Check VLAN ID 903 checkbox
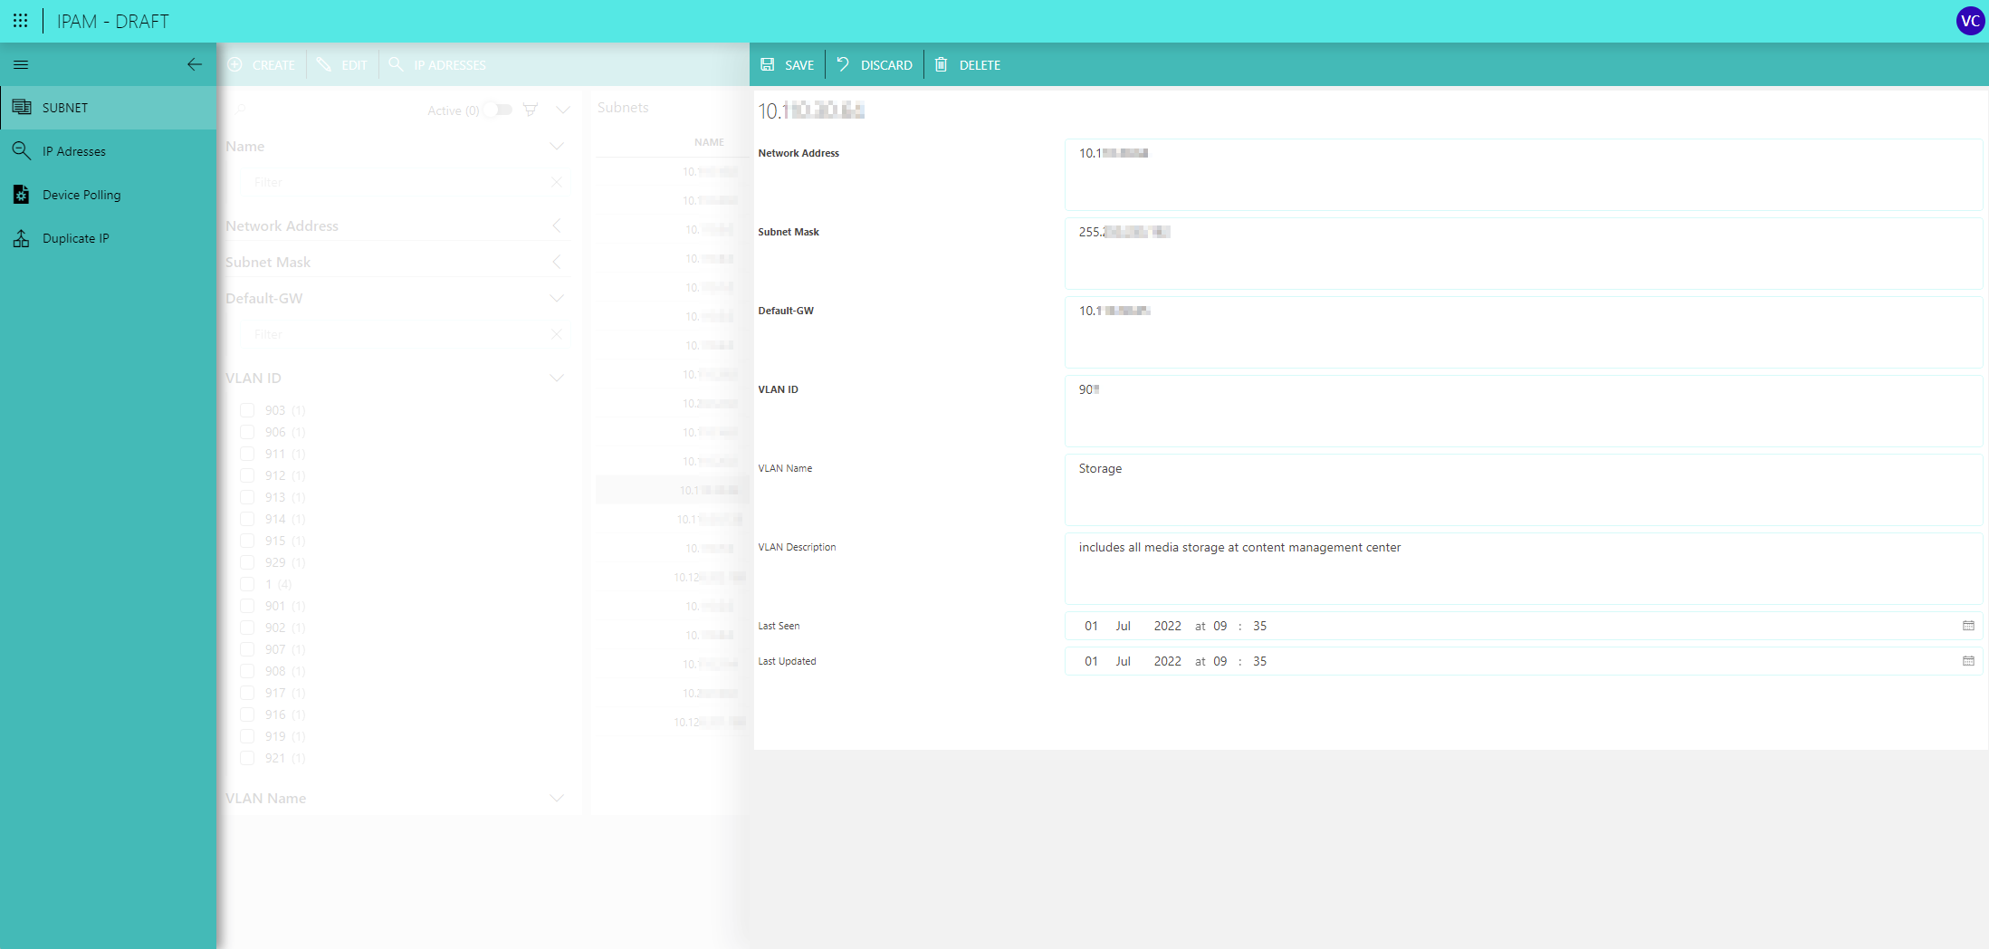1989x949 pixels. click(x=247, y=410)
